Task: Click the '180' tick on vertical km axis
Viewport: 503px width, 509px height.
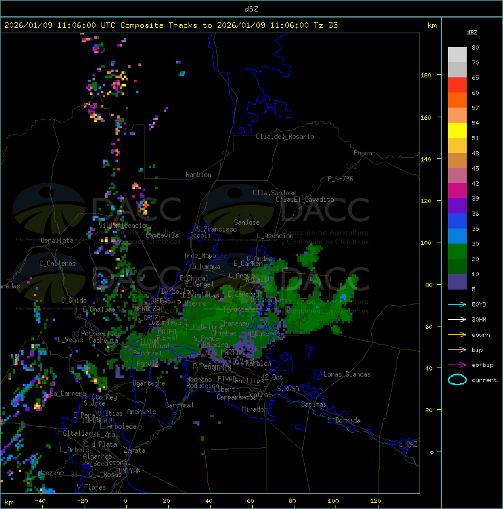Action: (x=426, y=76)
